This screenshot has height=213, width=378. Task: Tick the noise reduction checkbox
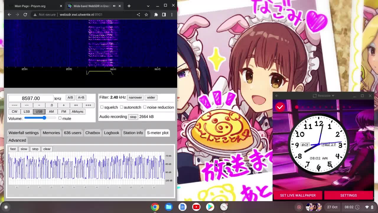tap(145, 107)
